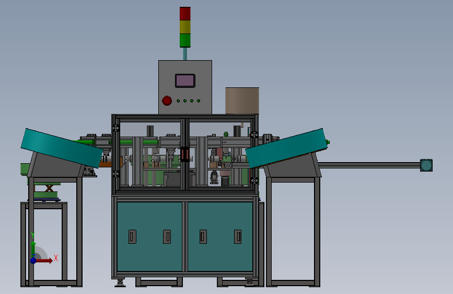Screen dimensions: 453x294
Task: Select the green lamp of the signal tower
Action: 185,40
